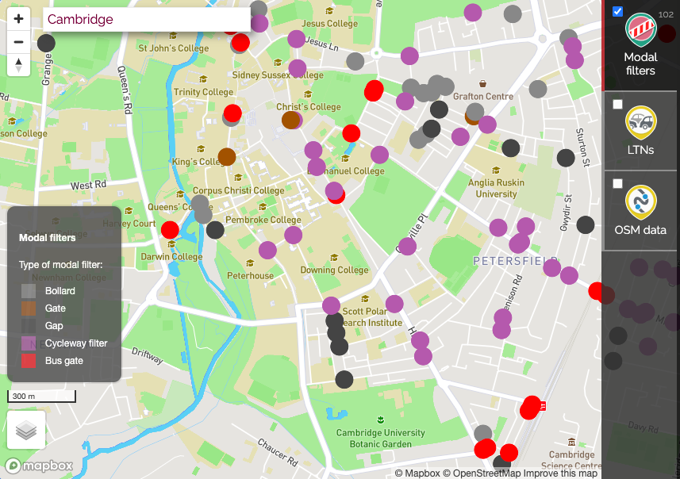Select the Cambridge Science Centre museum icon
The image size is (680, 479).
point(571,443)
